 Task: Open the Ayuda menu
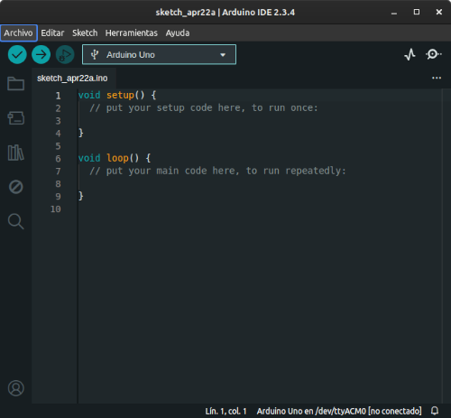178,33
